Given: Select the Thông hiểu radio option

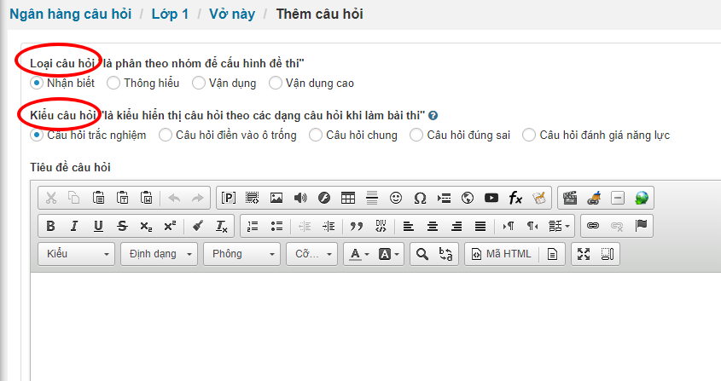Looking at the screenshot, I should [113, 84].
